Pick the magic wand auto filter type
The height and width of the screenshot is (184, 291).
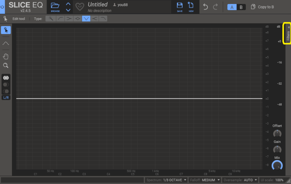[x=51, y=19]
